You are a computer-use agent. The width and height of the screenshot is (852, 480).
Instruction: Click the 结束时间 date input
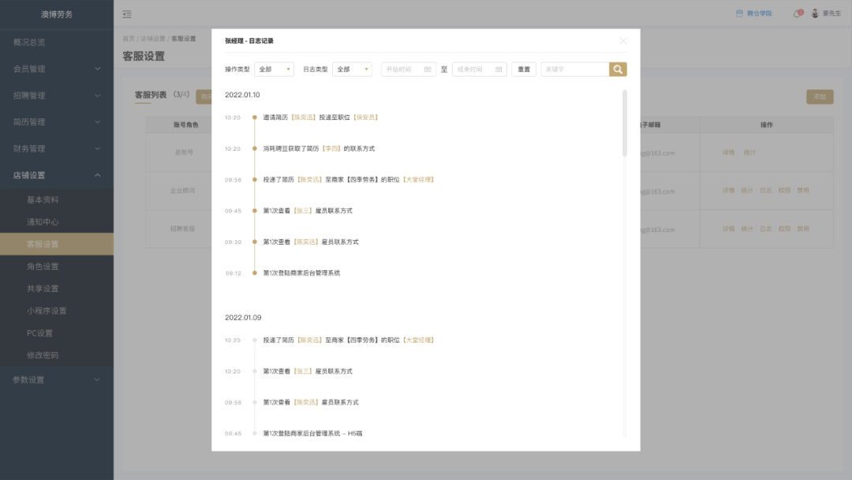[x=480, y=69]
